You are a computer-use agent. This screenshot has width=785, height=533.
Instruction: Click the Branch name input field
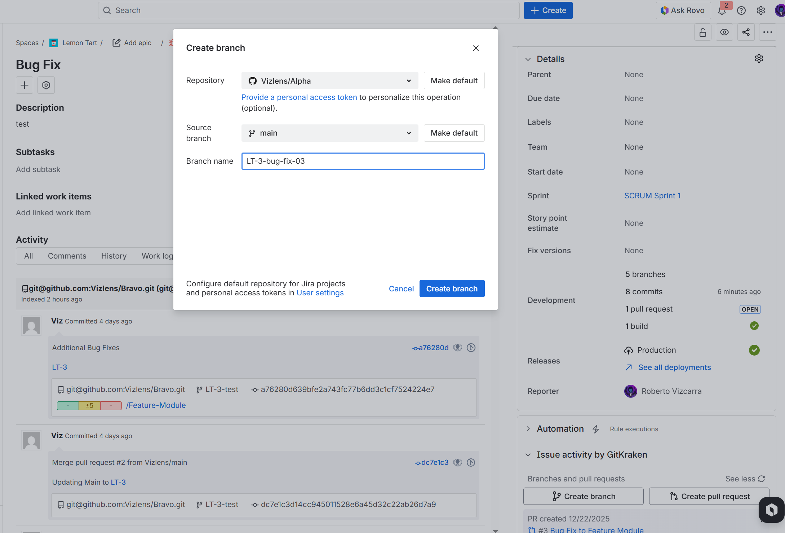(363, 161)
